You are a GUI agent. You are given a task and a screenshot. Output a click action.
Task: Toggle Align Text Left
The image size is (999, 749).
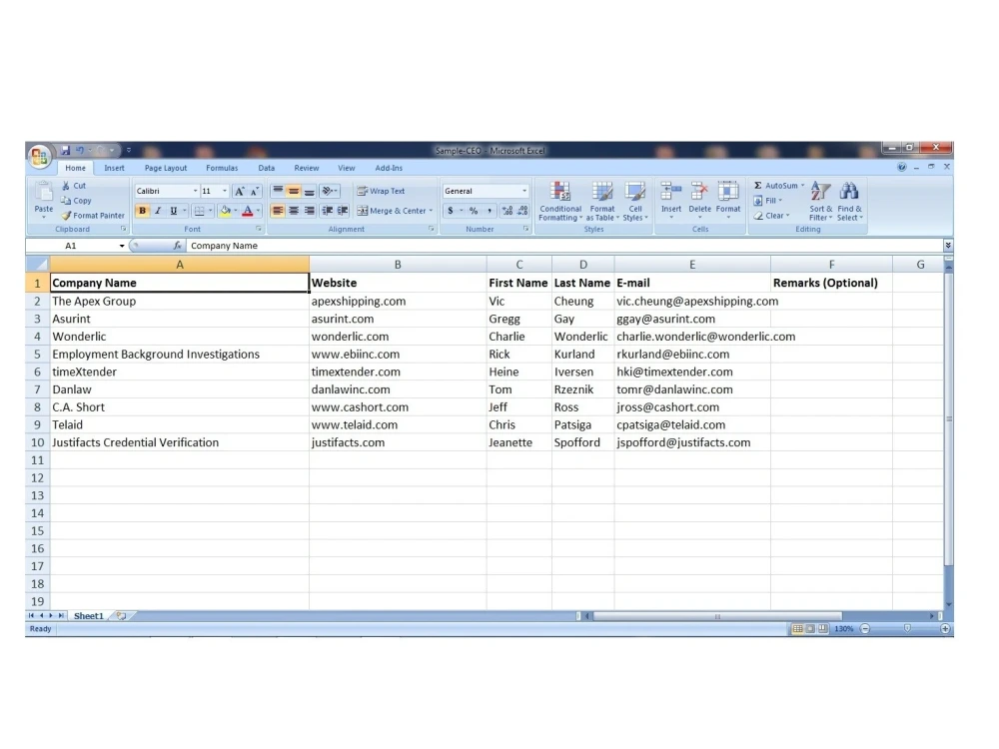[278, 211]
